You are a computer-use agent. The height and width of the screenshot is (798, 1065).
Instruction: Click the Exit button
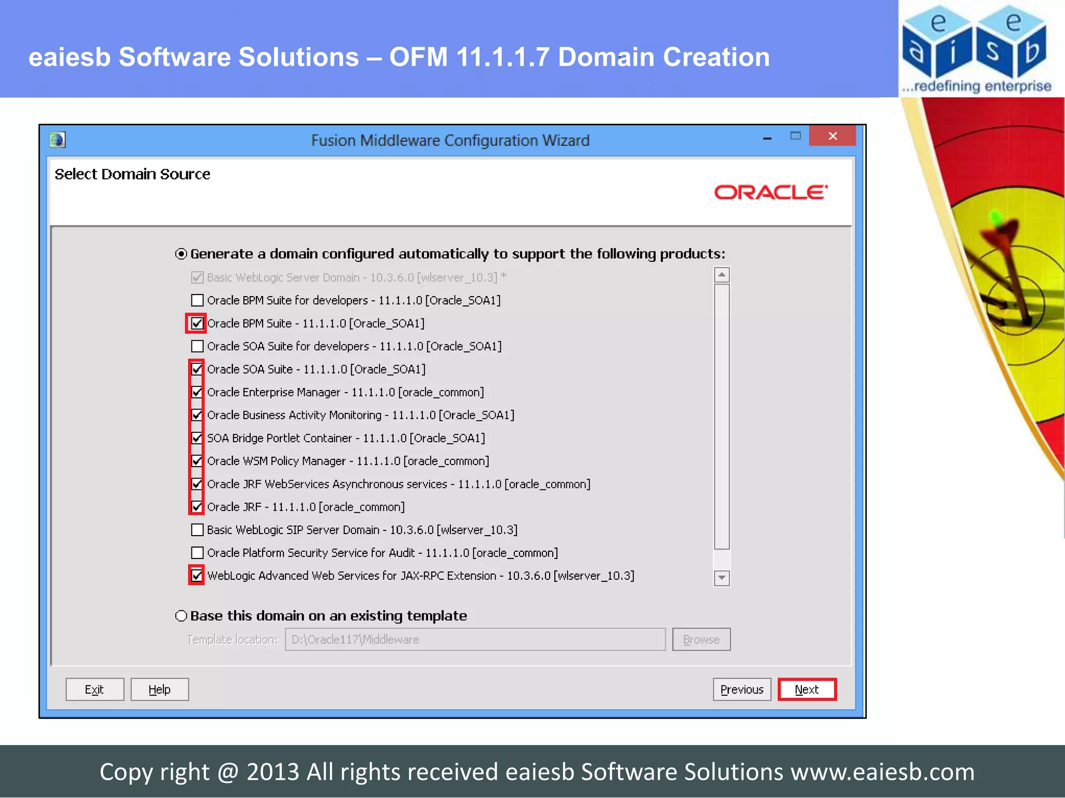(x=95, y=689)
